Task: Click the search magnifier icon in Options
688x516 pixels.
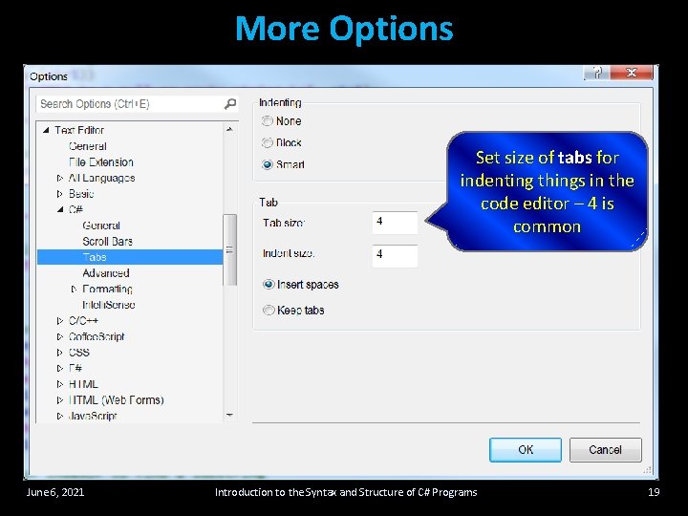Action: click(x=230, y=104)
